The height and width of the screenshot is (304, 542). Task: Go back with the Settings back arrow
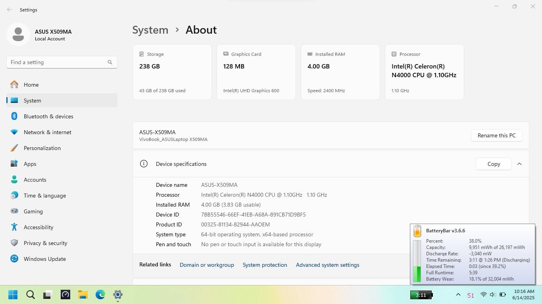coord(10,9)
